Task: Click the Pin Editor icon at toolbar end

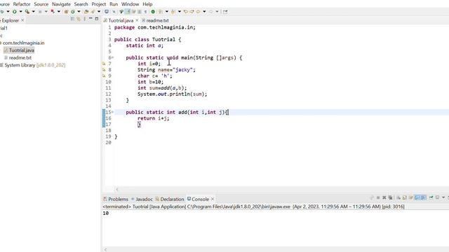Action: coord(225,12)
